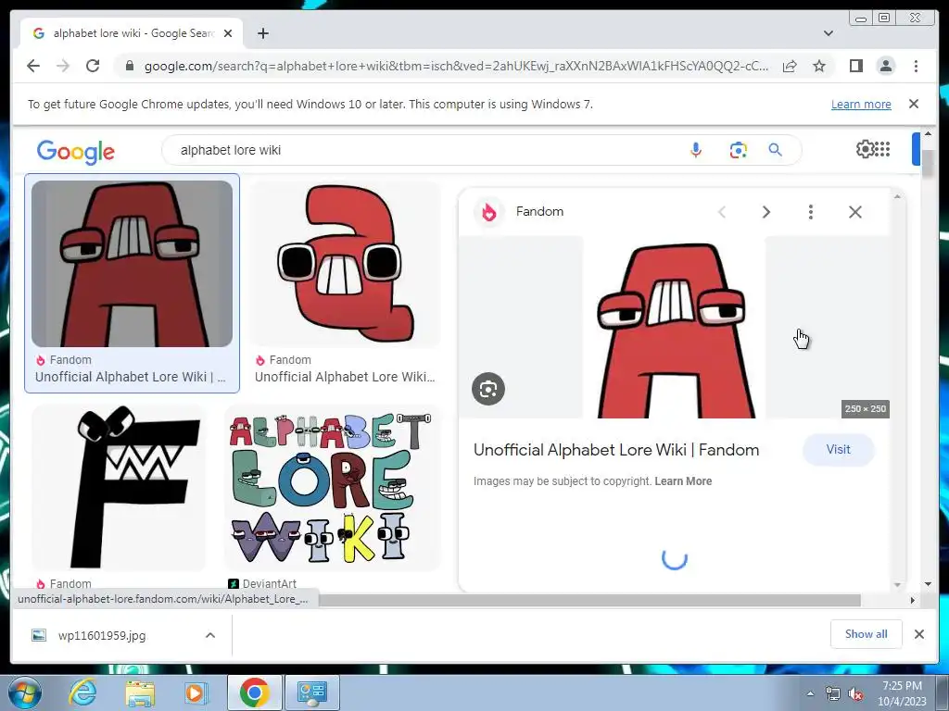Go back to the previous page
949x711 pixels.
(x=33, y=66)
